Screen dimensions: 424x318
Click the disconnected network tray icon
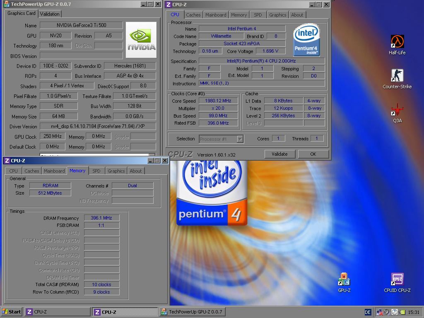click(379, 312)
